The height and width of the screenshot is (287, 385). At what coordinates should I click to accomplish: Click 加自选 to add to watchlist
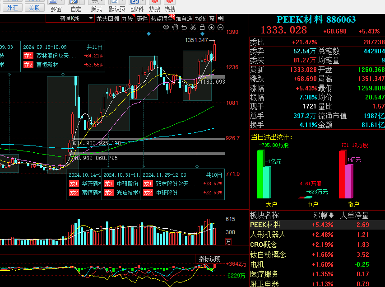(x=184, y=19)
